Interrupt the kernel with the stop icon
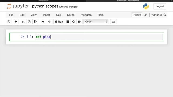 click(x=68, y=22)
